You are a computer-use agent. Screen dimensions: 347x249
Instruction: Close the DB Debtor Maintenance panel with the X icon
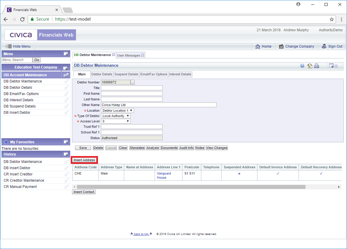[x=336, y=66]
